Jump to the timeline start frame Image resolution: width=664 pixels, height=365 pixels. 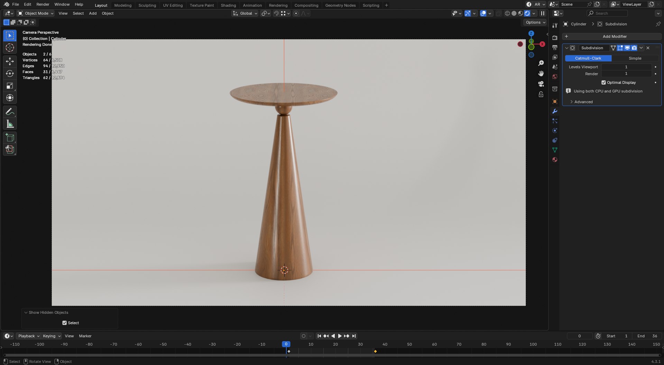[319, 336]
